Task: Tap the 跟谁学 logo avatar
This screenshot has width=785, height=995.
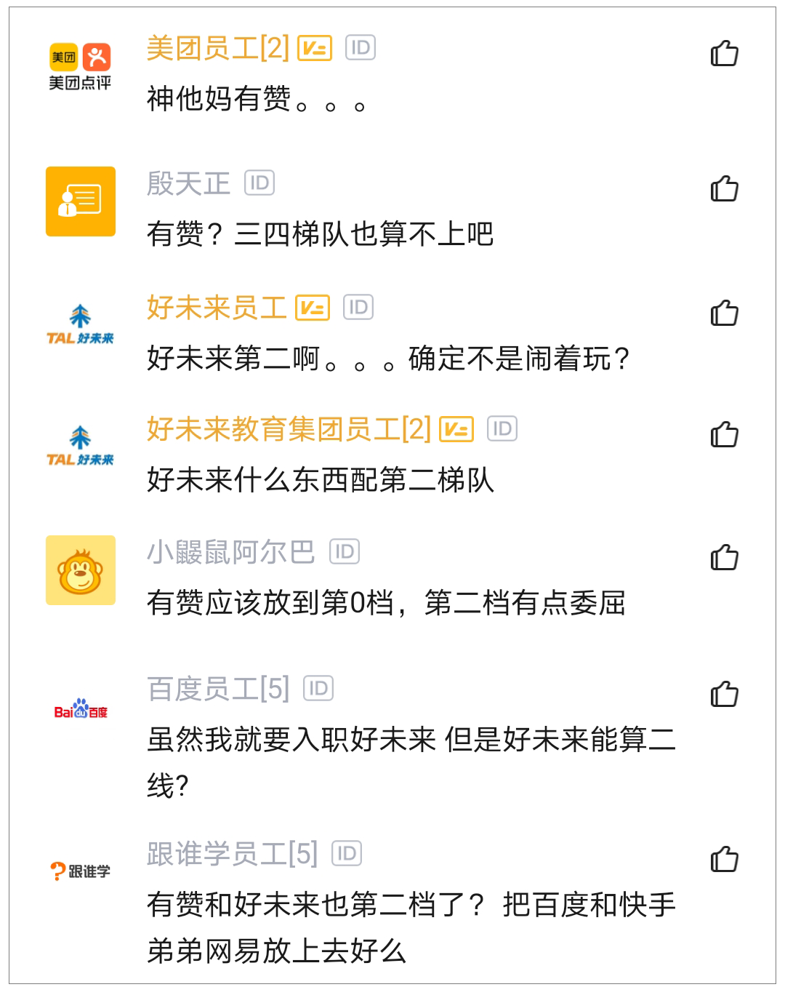Action: tap(81, 871)
